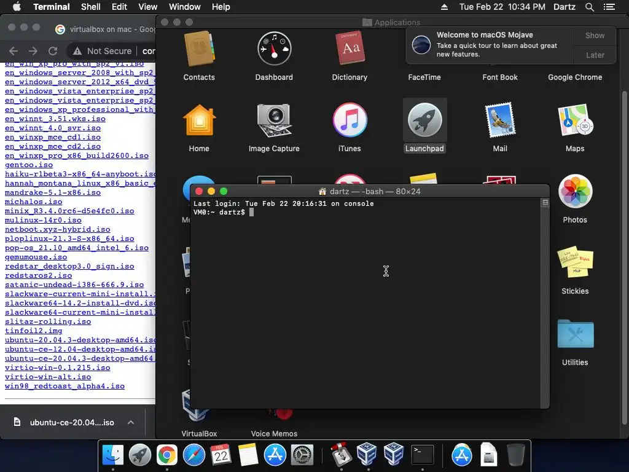Click the Terminal icon in the Dock
629x472 pixels.
tap(423, 455)
